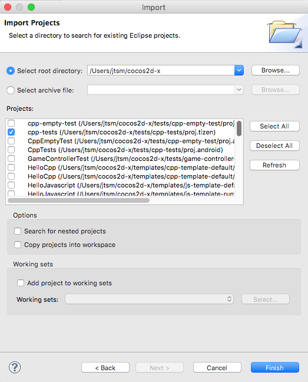The image size is (308, 382).
Task: Click the red close window button
Action: coord(8,7)
